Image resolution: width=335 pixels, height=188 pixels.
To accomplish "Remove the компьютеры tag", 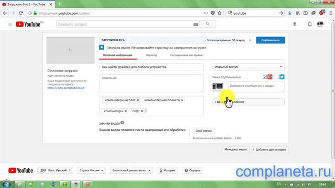I will click(126, 111).
